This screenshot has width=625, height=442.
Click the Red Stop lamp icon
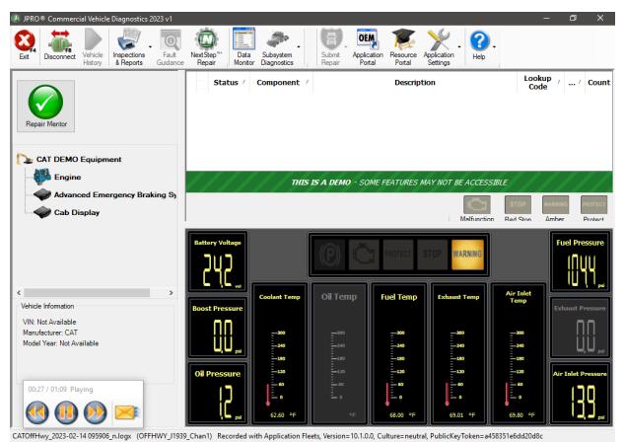click(x=518, y=204)
